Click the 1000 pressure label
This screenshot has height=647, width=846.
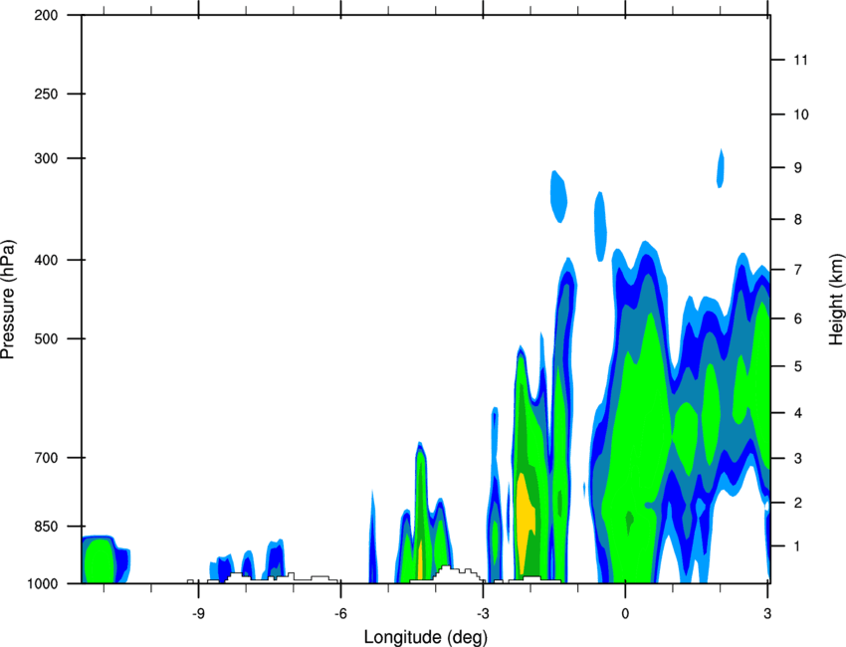pyautogui.click(x=43, y=584)
